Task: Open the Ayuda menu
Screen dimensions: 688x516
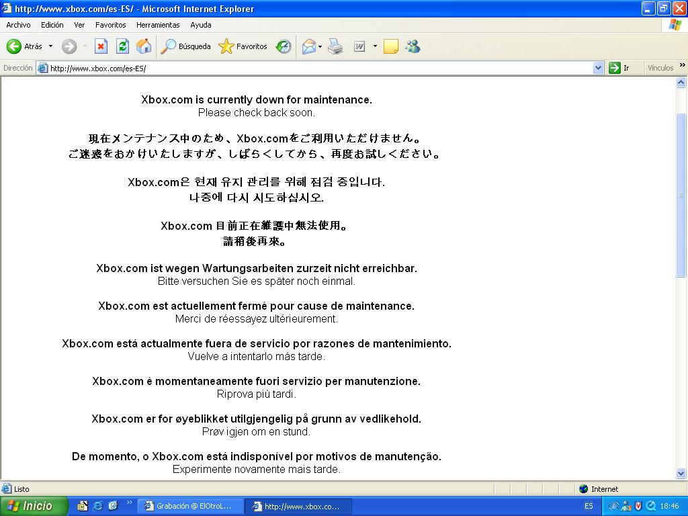Action: (201, 25)
